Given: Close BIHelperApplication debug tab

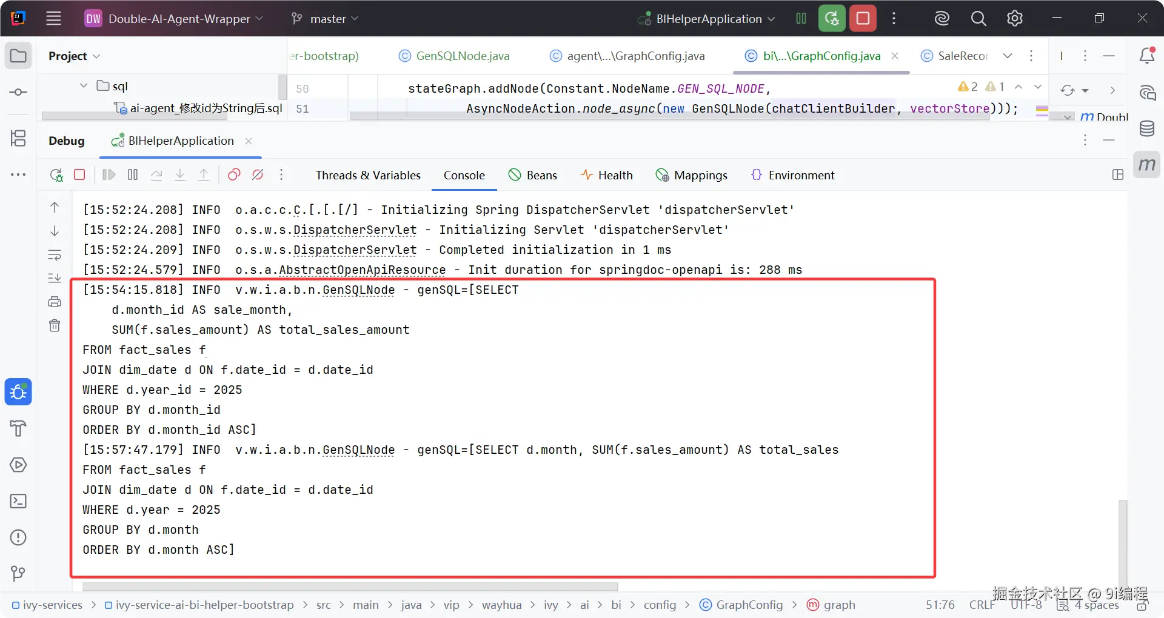Looking at the screenshot, I should click(x=248, y=141).
